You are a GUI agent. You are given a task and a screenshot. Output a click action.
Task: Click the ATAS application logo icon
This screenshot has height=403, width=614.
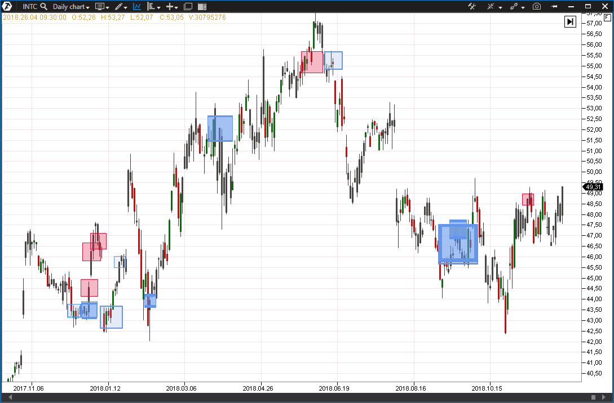coord(8,7)
